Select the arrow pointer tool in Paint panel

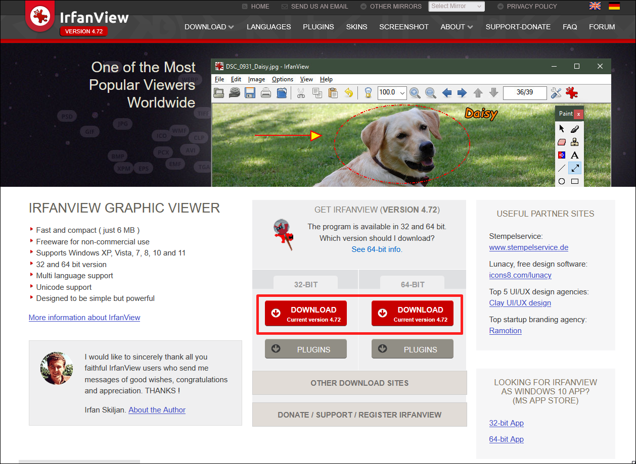(x=562, y=129)
